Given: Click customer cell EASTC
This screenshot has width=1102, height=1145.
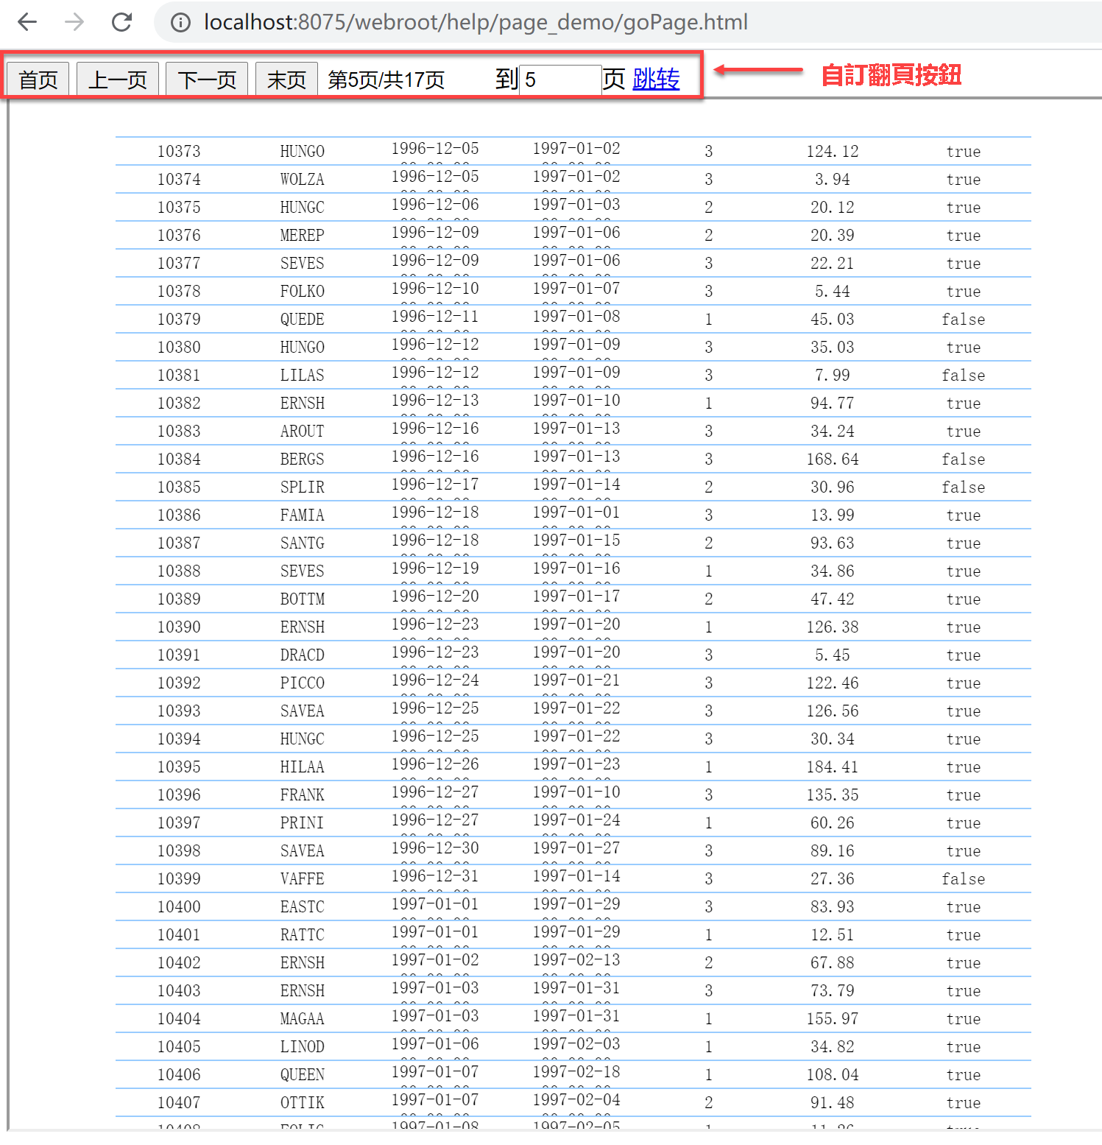Looking at the screenshot, I should [302, 907].
